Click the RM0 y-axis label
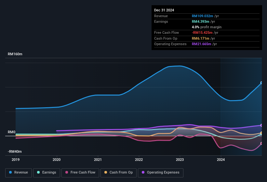The height and width of the screenshot is (182, 267). click(x=12, y=132)
